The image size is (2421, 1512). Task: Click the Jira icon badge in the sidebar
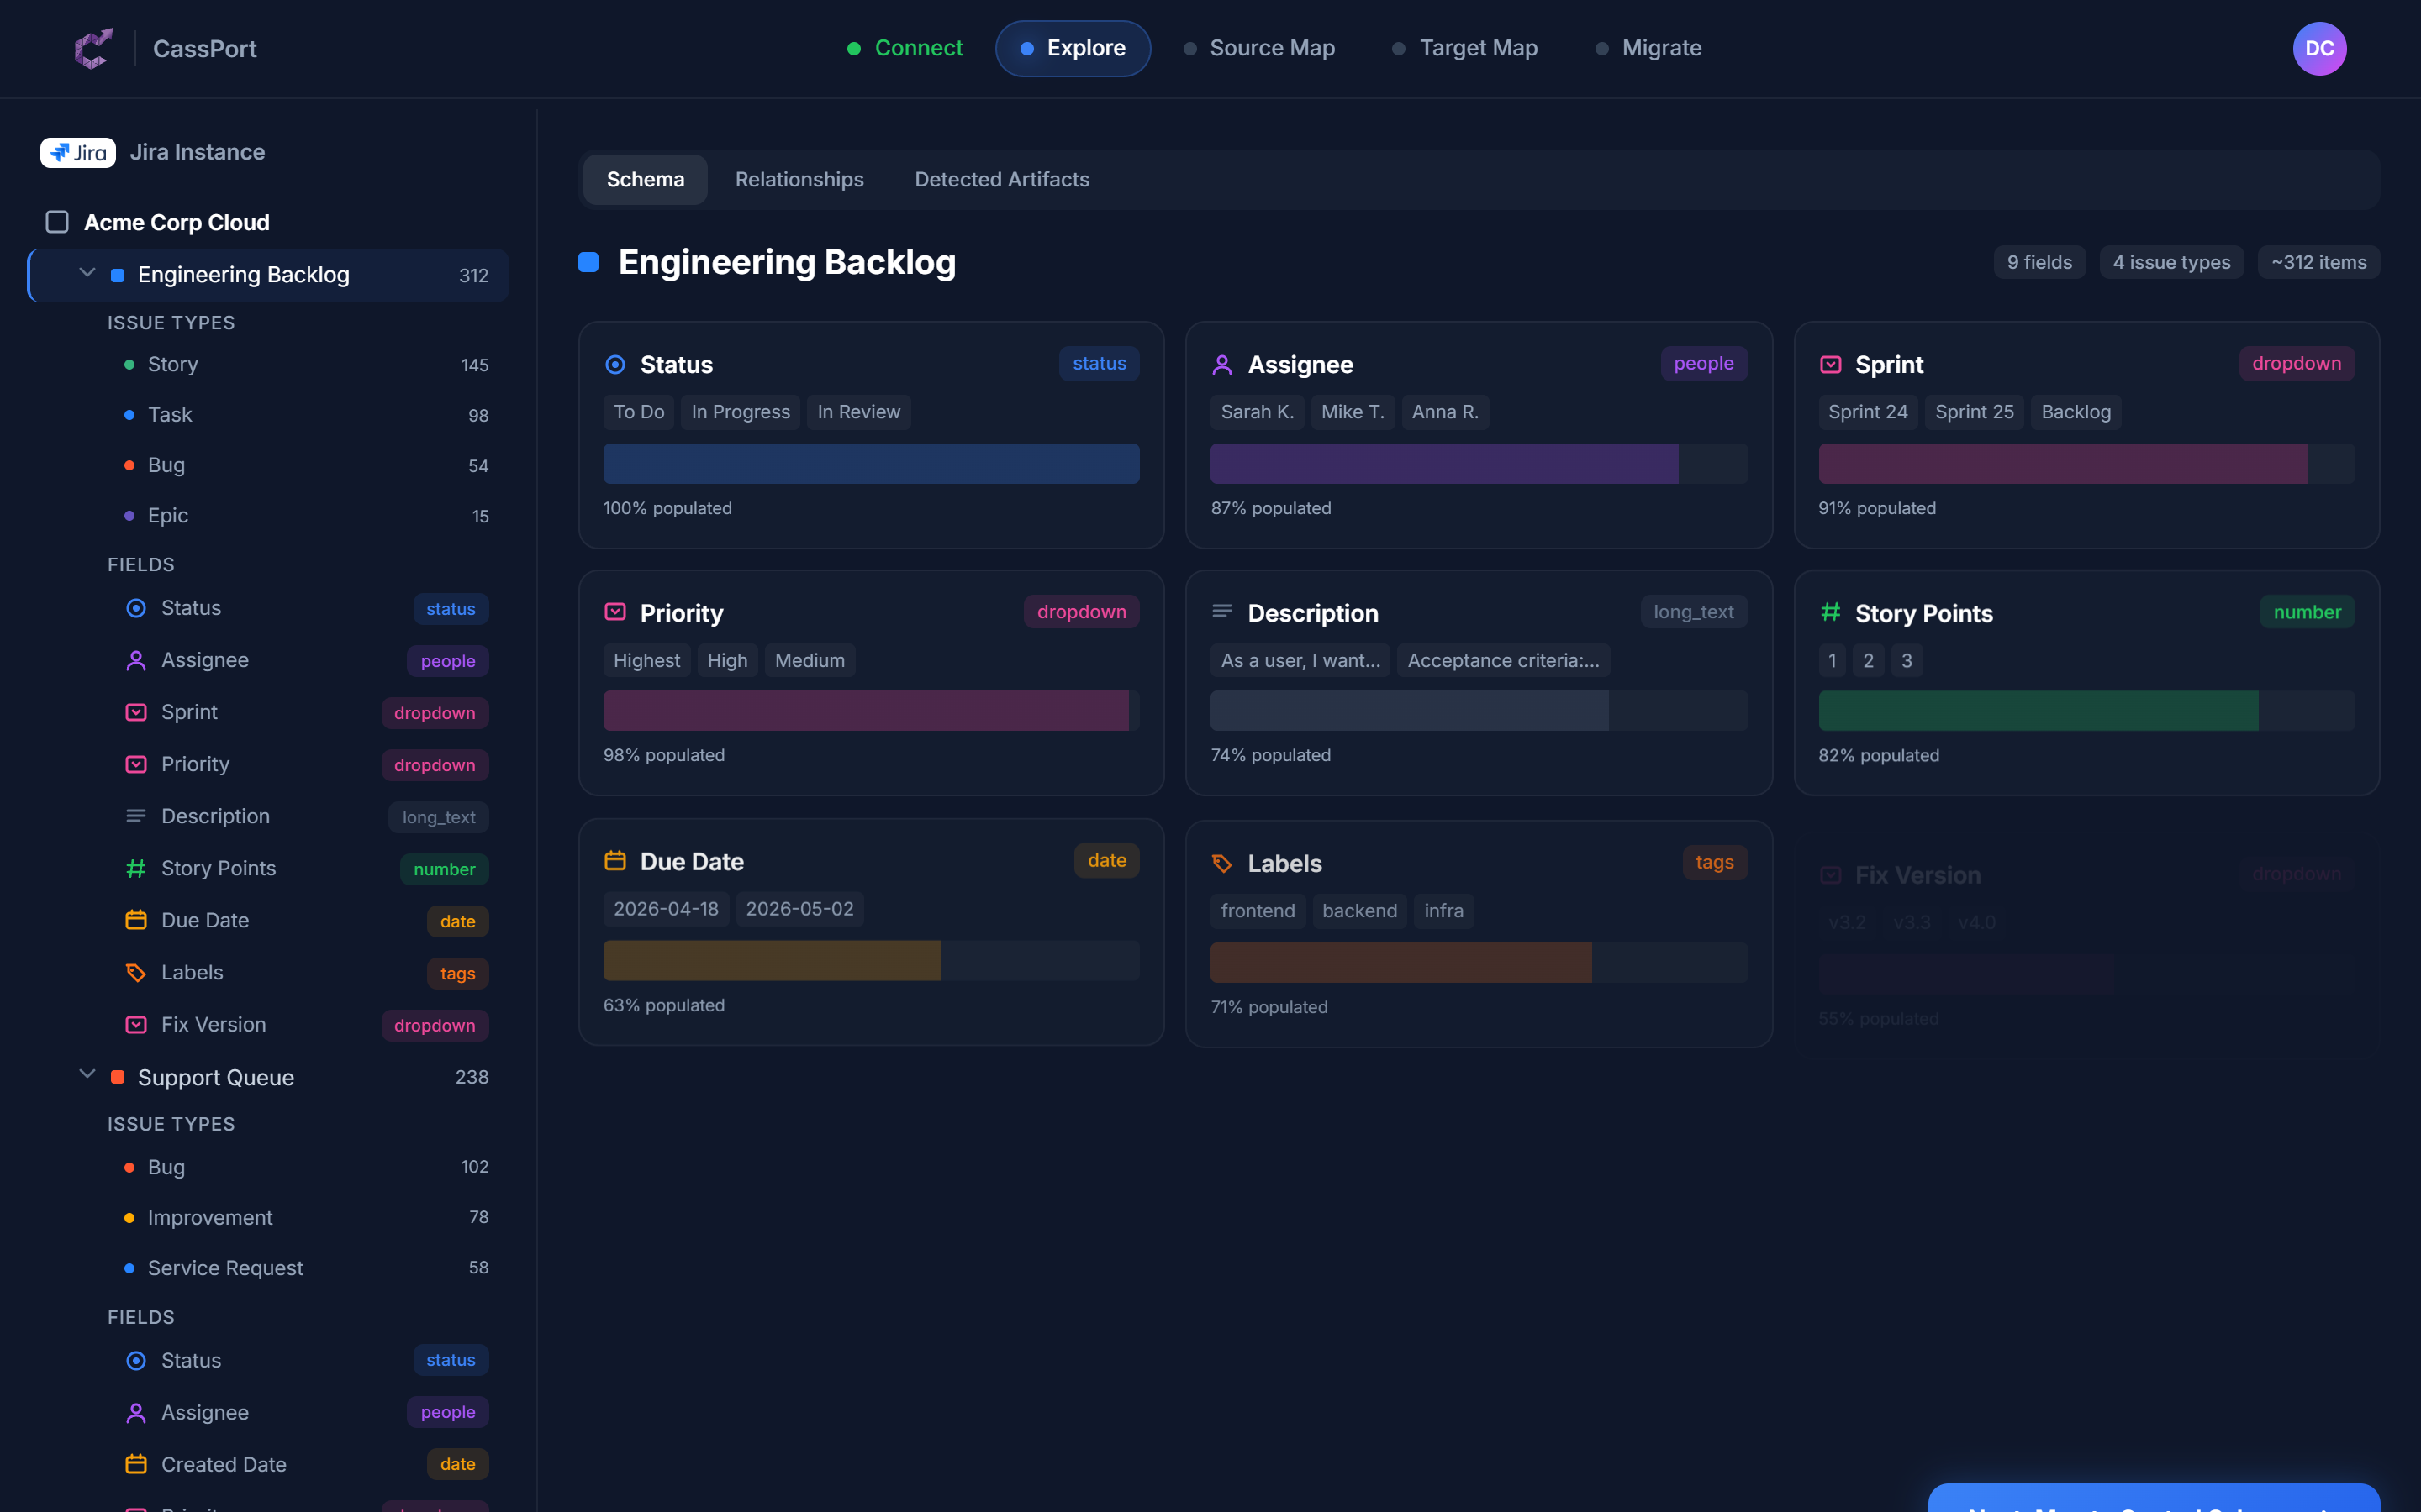77,152
